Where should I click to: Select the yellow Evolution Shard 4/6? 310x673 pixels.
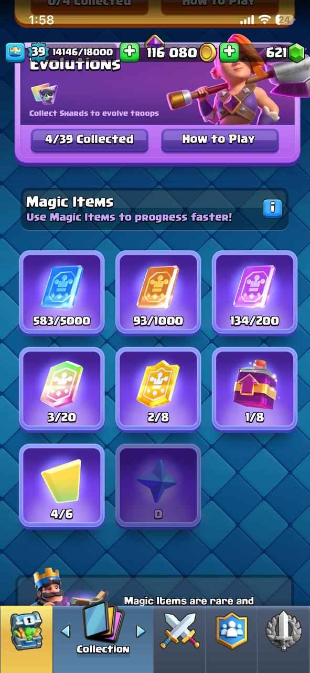click(x=62, y=486)
